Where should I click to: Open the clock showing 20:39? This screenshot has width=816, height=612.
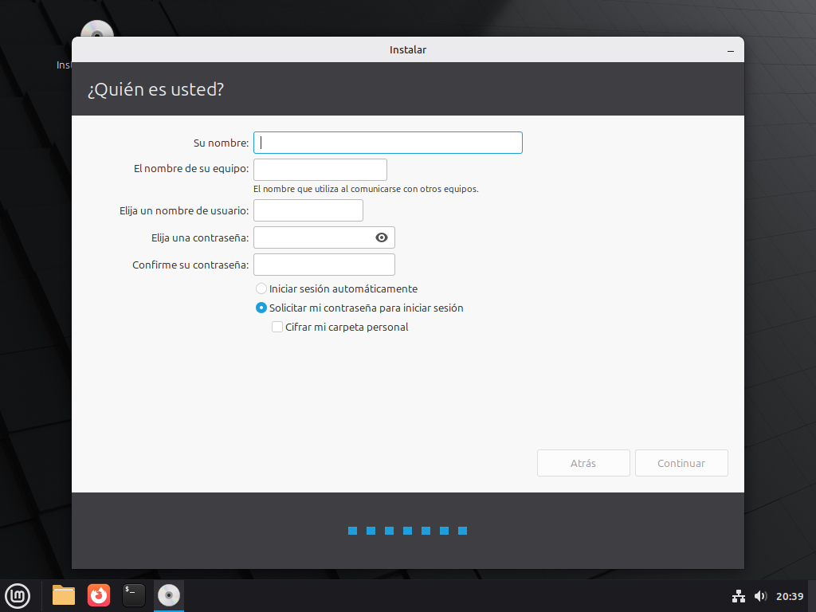[x=789, y=596]
